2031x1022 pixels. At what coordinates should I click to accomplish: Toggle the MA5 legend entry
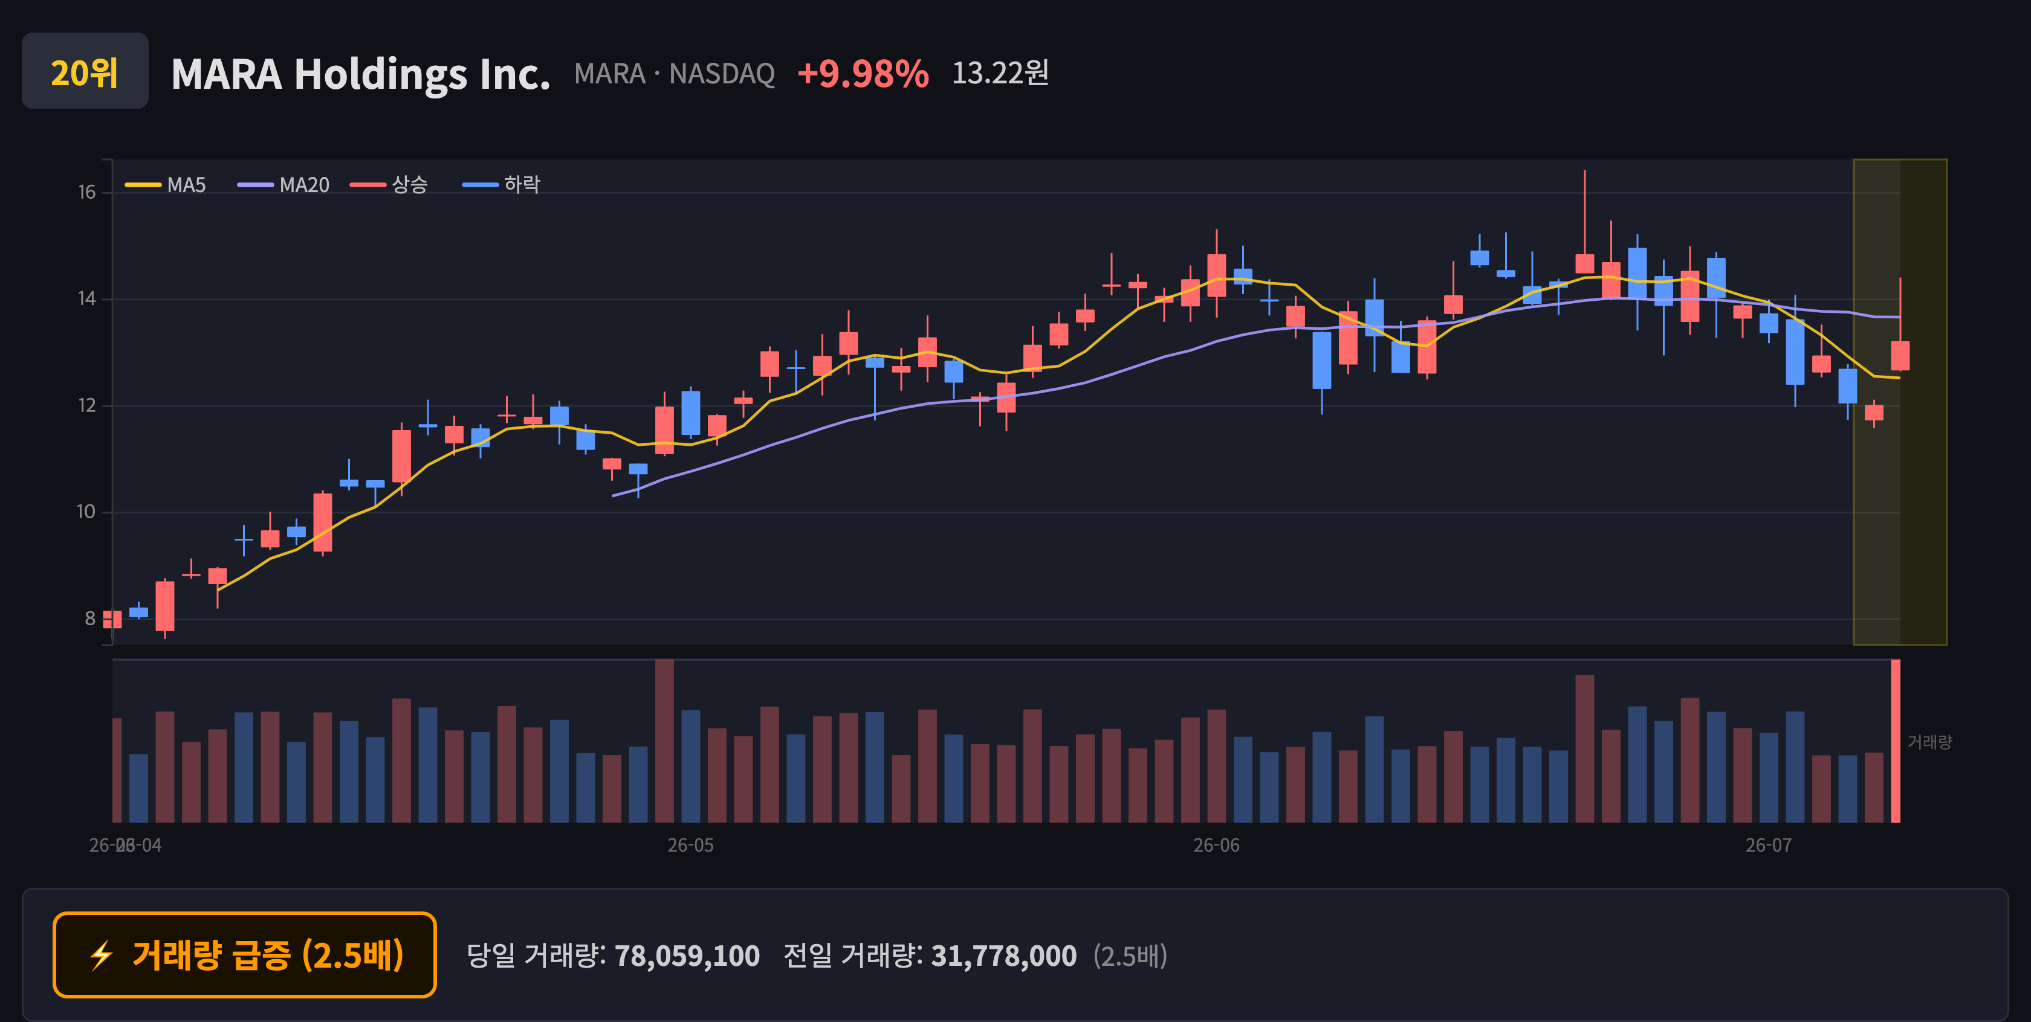coord(166,184)
